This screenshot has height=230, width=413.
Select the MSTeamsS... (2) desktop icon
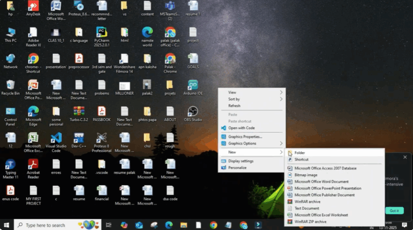[x=170, y=10]
